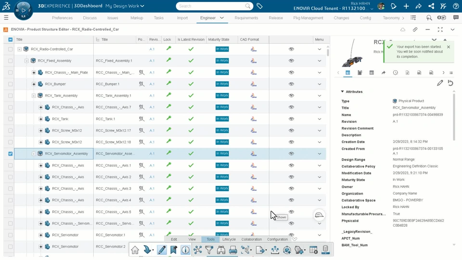
Task: Open the Engineer tab dropdown arrow
Action: click(x=222, y=18)
